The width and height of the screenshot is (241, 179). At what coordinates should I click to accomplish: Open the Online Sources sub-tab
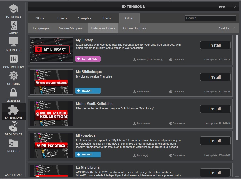click(x=134, y=28)
